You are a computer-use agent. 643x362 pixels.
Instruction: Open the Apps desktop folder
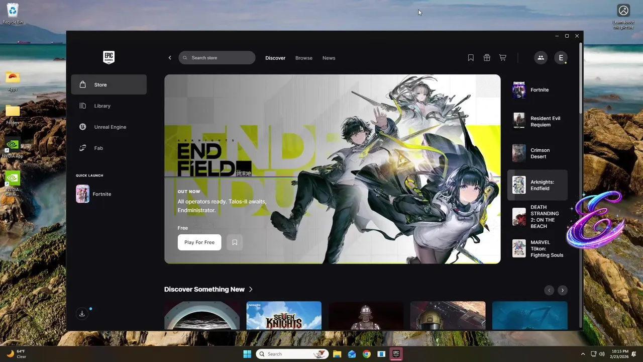pyautogui.click(x=13, y=81)
